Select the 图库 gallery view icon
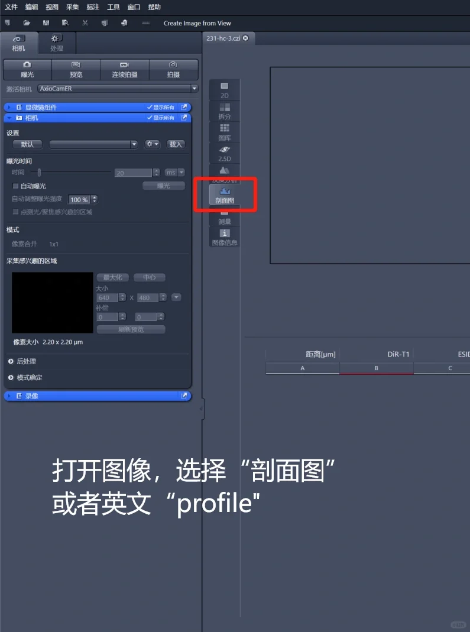This screenshot has width=470, height=632. coord(225,132)
